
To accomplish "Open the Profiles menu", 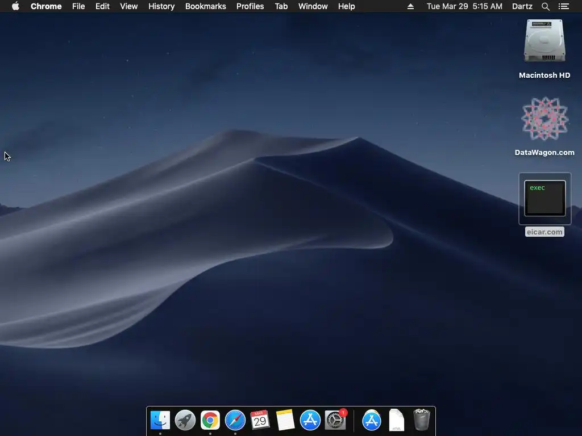I will click(250, 6).
